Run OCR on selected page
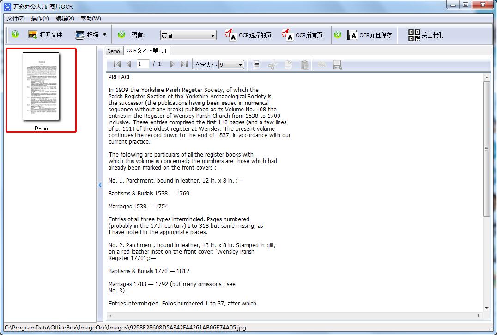Screen dimensions: 497x335 click(248, 35)
